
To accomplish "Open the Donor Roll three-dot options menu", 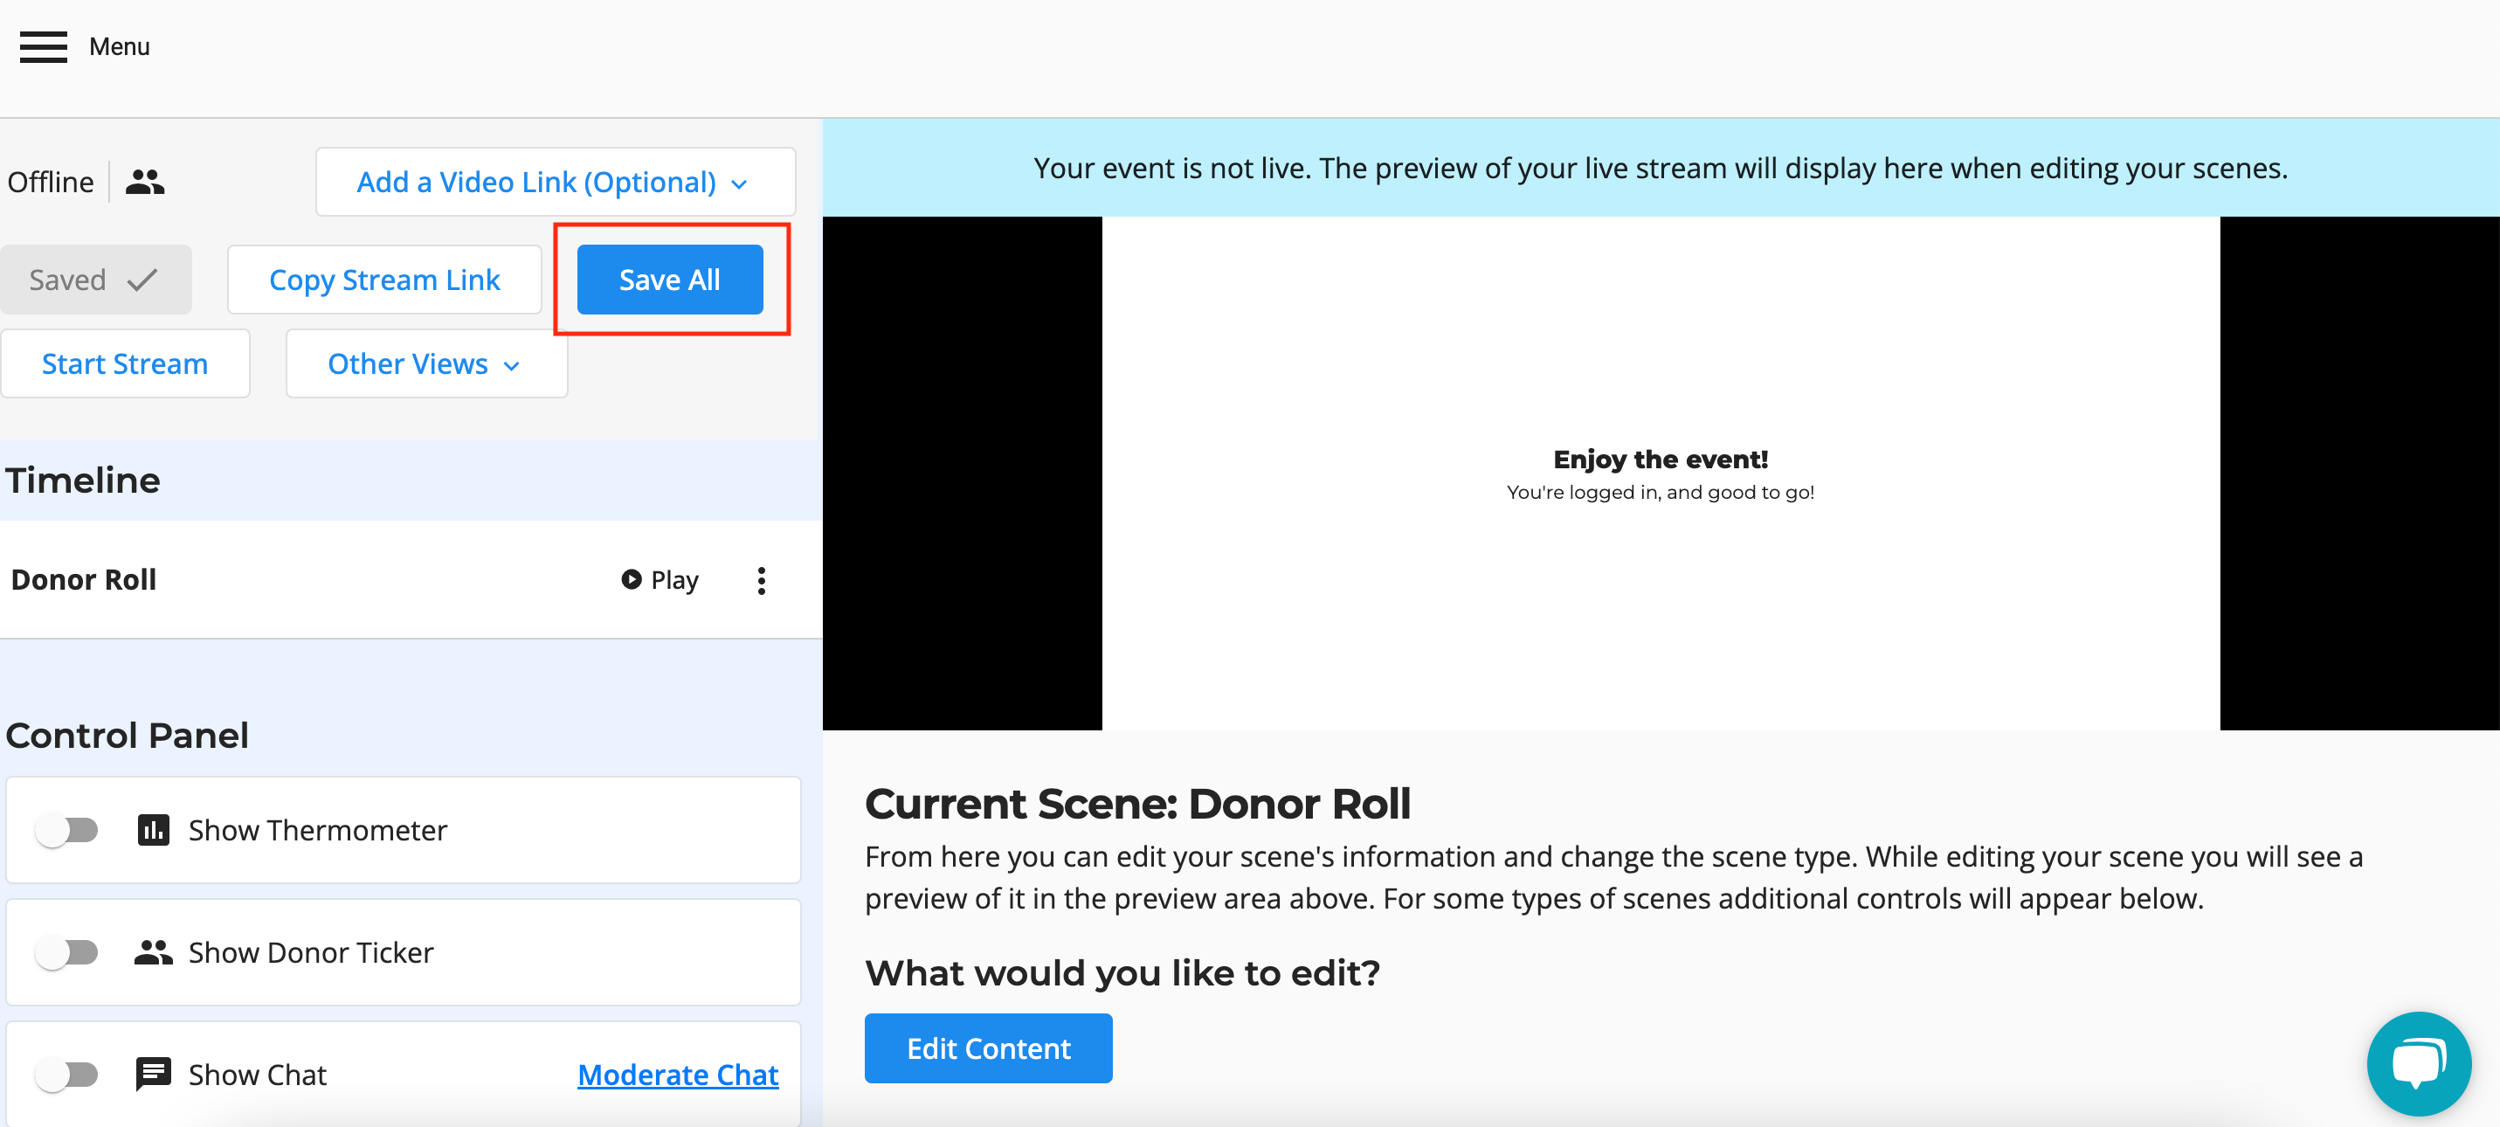I will (x=761, y=580).
